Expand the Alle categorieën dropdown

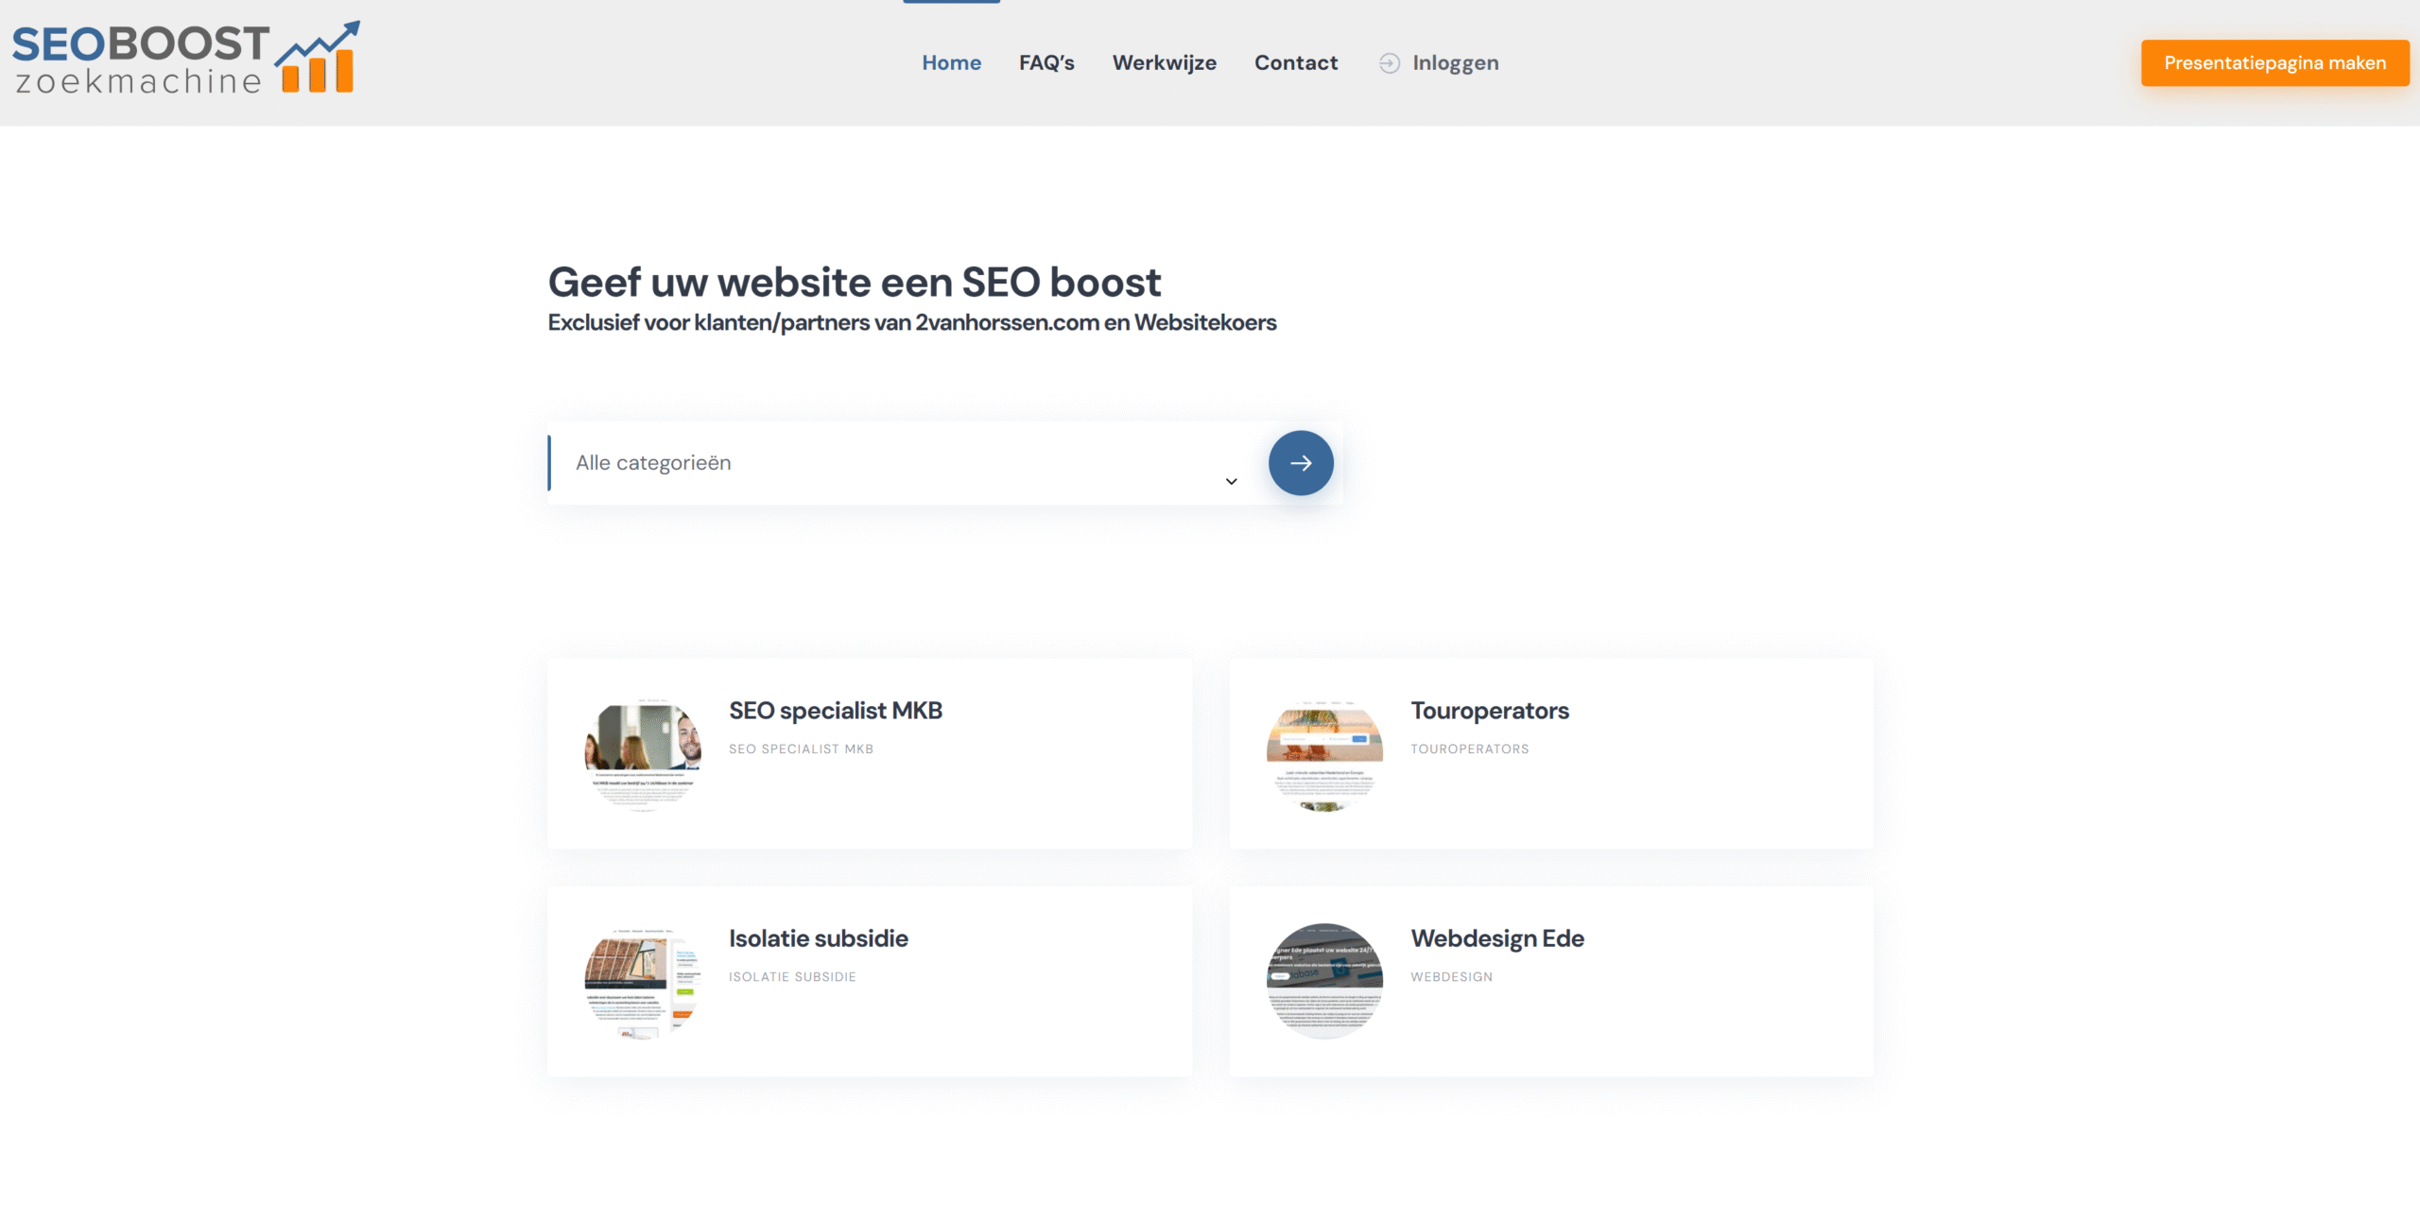[x=889, y=463]
